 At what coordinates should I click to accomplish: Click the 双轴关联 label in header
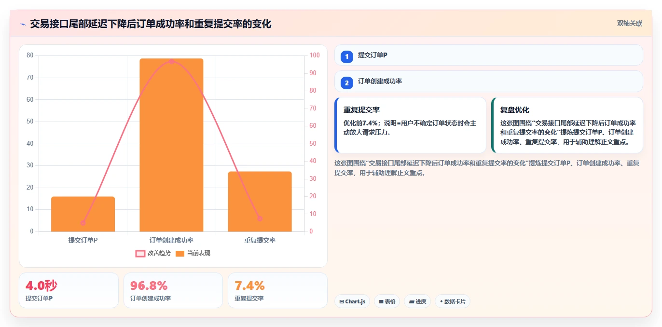coord(630,24)
